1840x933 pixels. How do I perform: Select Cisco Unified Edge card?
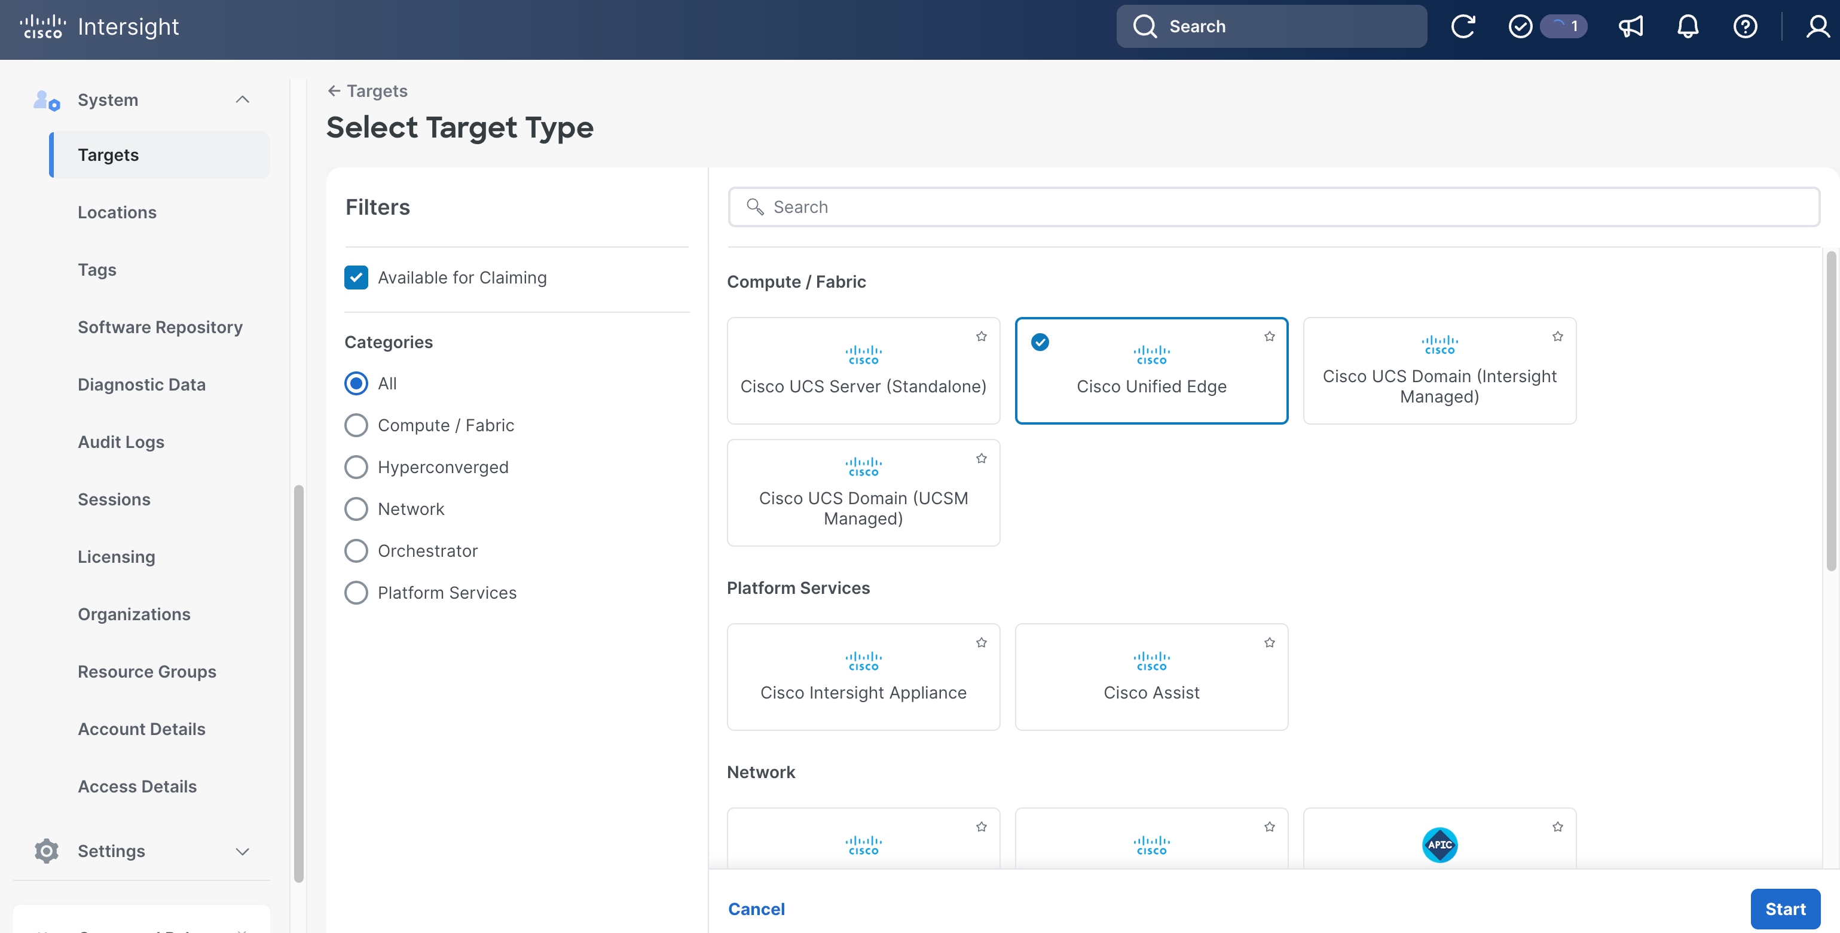point(1151,371)
